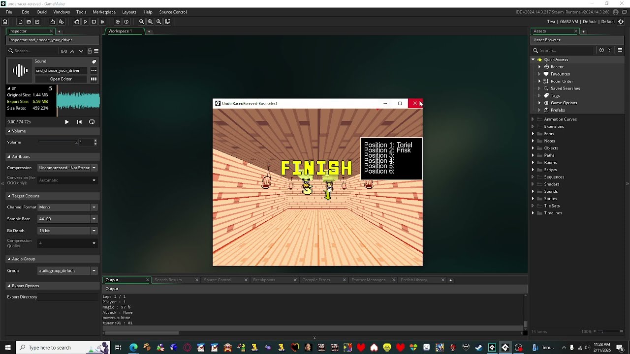The height and width of the screenshot is (354, 630).
Task: Open the Edge browser taskbar icon
Action: tap(133, 348)
